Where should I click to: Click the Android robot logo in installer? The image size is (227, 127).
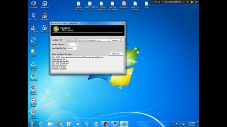click(56, 29)
